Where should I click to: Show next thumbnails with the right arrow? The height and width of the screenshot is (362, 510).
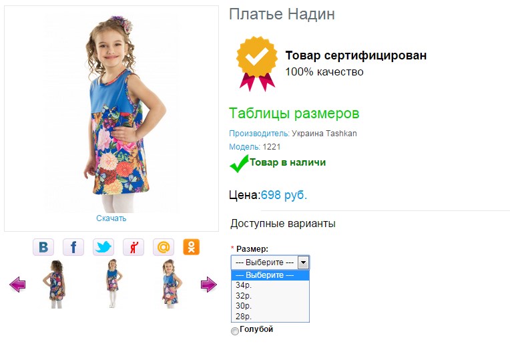pos(208,285)
